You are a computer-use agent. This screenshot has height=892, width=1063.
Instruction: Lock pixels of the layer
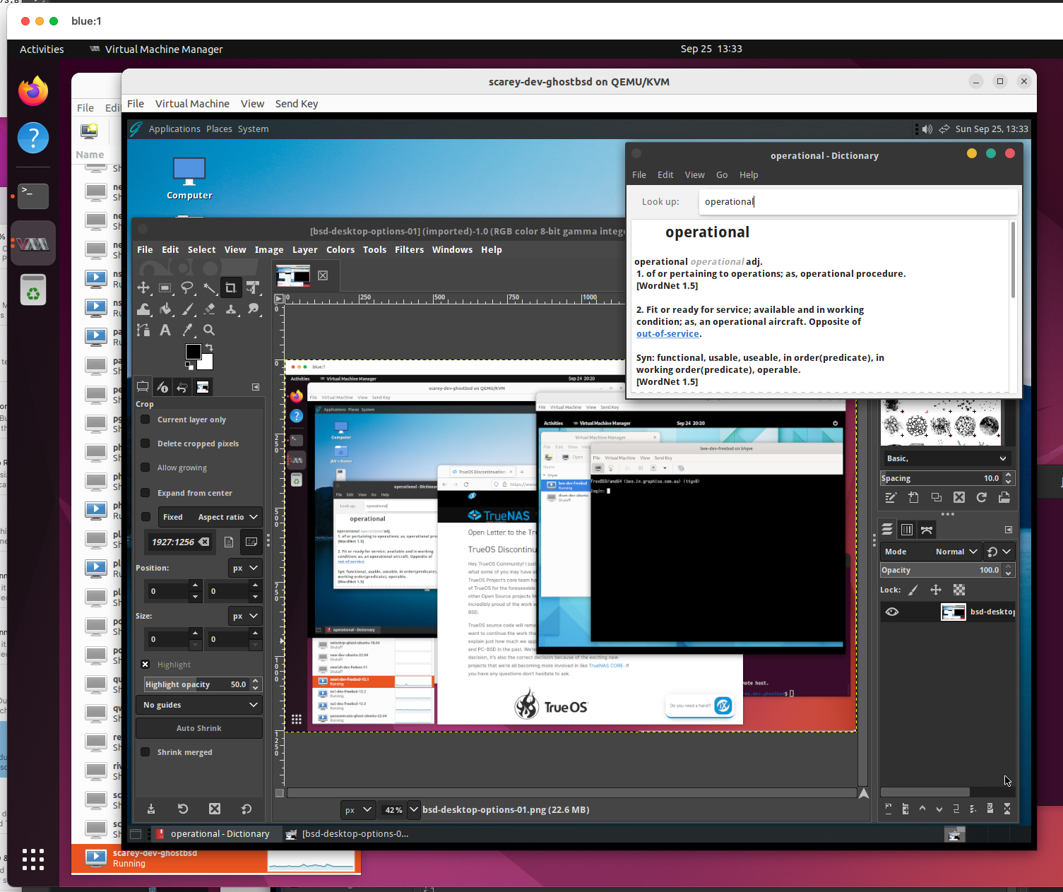(x=913, y=590)
